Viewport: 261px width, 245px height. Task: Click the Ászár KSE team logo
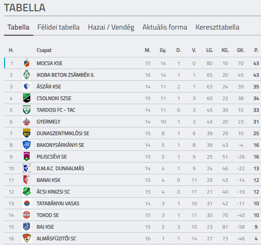pyautogui.click(x=27, y=87)
